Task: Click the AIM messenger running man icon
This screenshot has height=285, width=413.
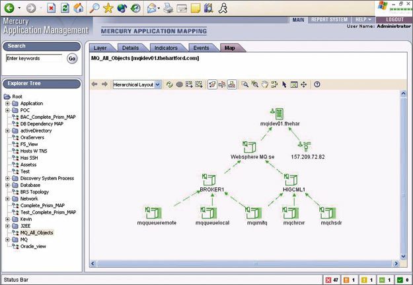Action: point(223,8)
